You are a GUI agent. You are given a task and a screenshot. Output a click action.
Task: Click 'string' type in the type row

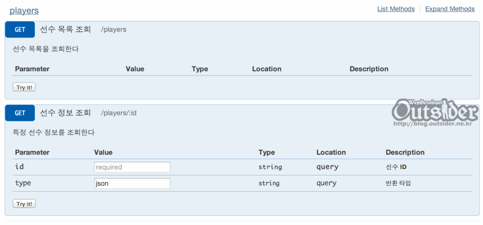269,183
